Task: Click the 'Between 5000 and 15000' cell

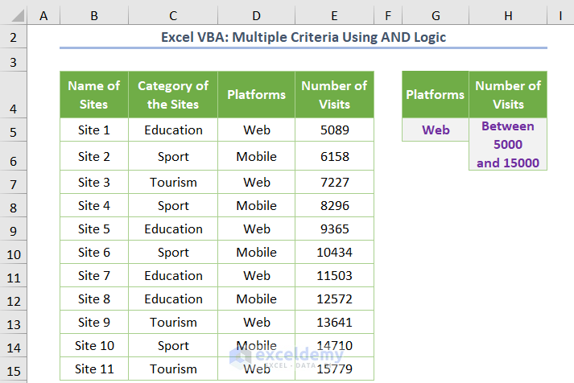Action: point(508,145)
